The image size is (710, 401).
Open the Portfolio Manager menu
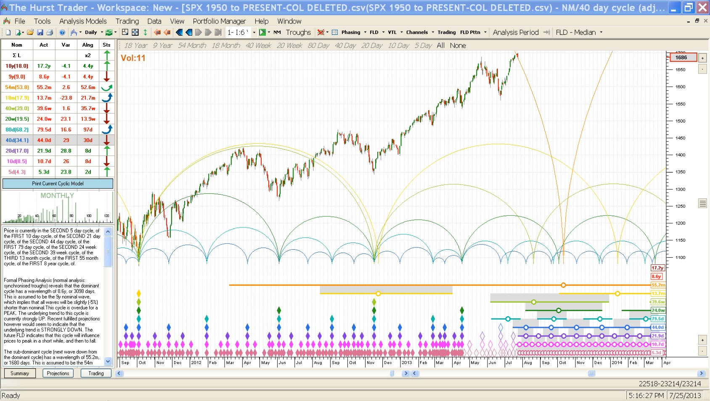(219, 21)
